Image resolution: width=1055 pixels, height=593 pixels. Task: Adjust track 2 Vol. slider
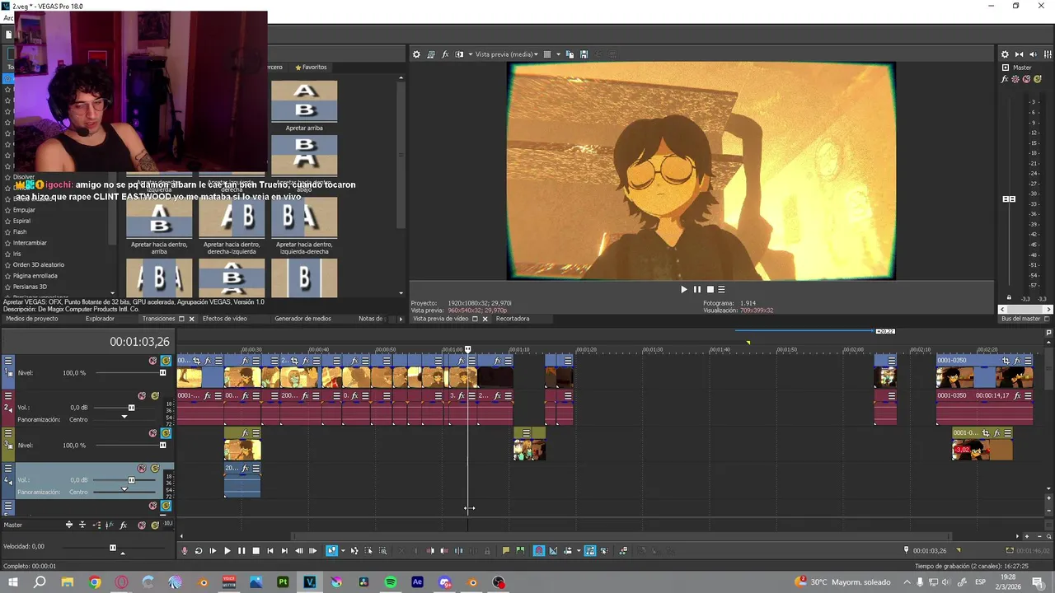131,408
